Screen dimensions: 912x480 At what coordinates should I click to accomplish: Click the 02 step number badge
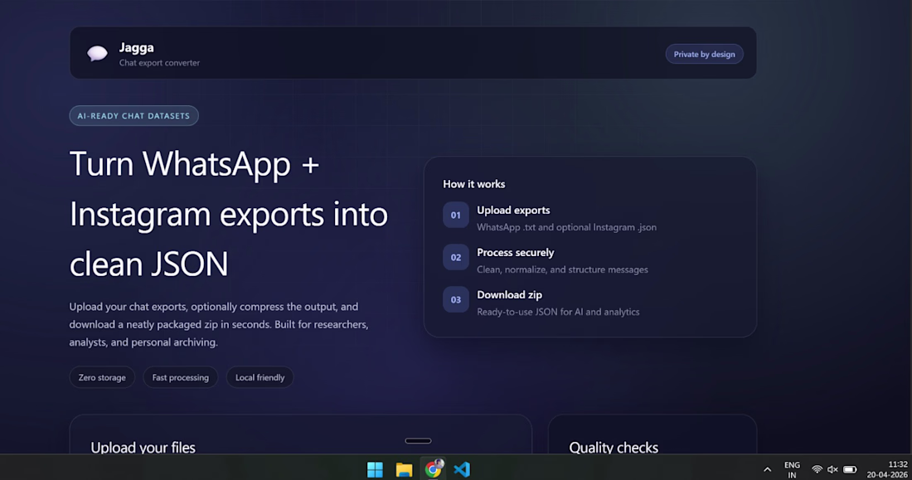click(455, 257)
